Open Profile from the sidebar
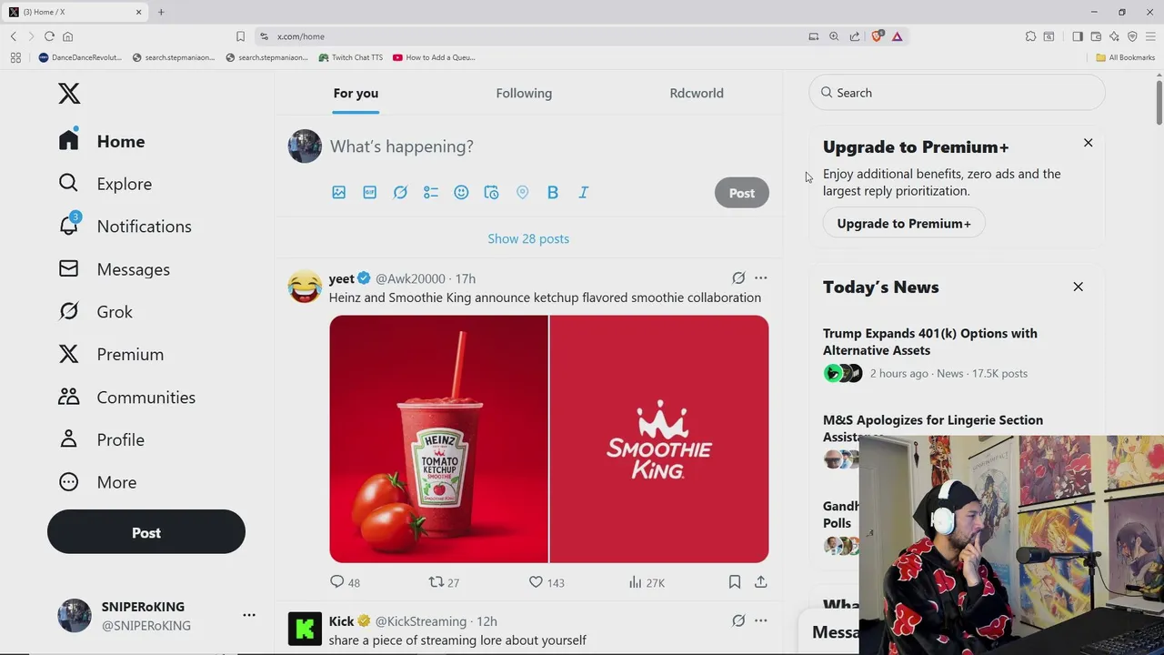The width and height of the screenshot is (1164, 655). coord(101,439)
